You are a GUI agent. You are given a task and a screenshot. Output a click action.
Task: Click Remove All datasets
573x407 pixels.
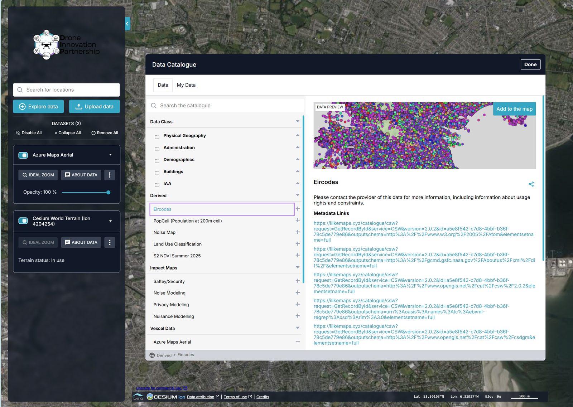(105, 133)
